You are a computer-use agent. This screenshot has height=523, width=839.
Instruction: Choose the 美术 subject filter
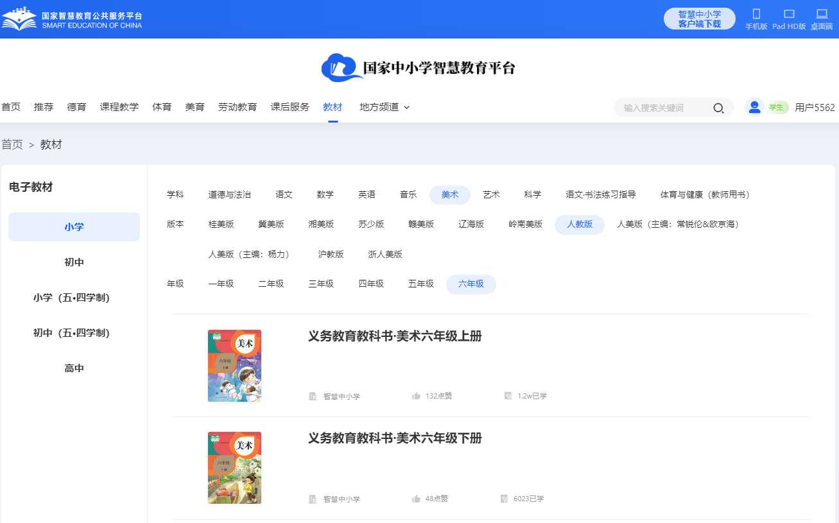(450, 194)
